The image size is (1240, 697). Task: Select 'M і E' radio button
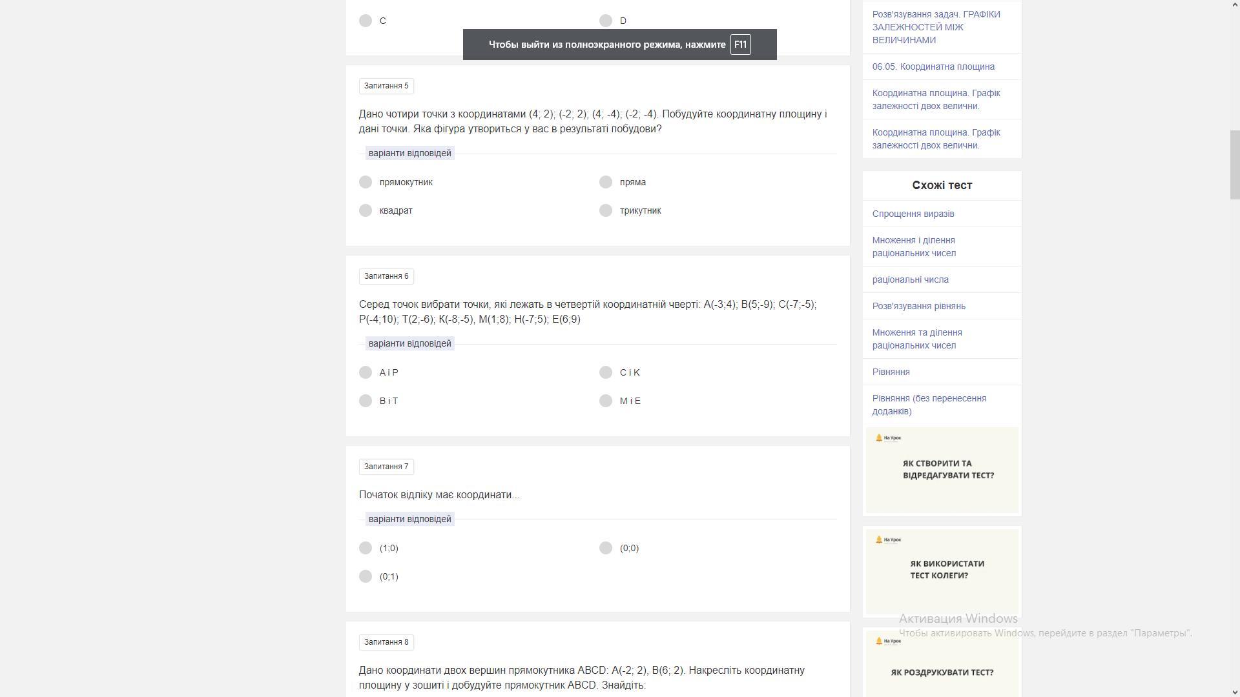[x=606, y=401]
